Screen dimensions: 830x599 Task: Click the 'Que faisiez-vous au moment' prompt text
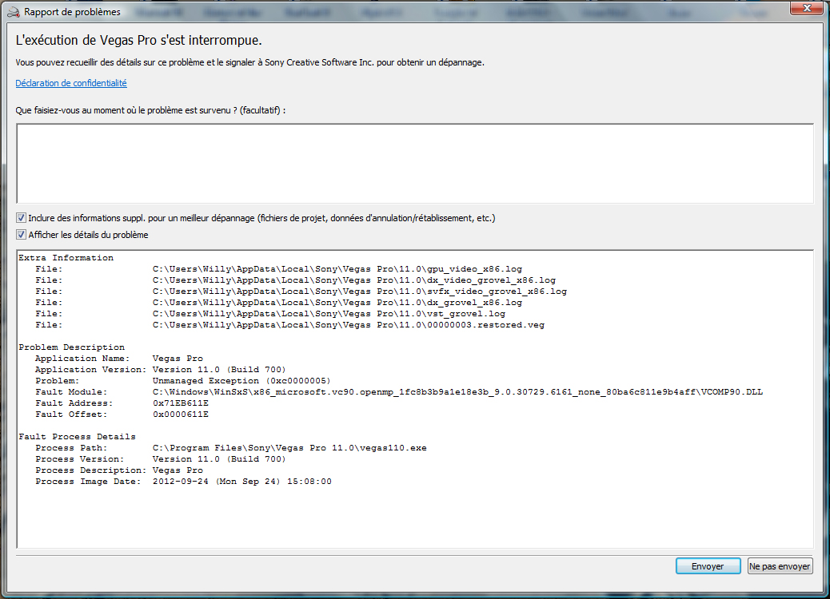tap(150, 110)
